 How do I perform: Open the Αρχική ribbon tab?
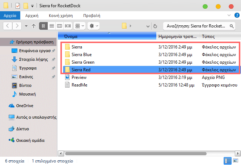pyautogui.click(x=32, y=16)
